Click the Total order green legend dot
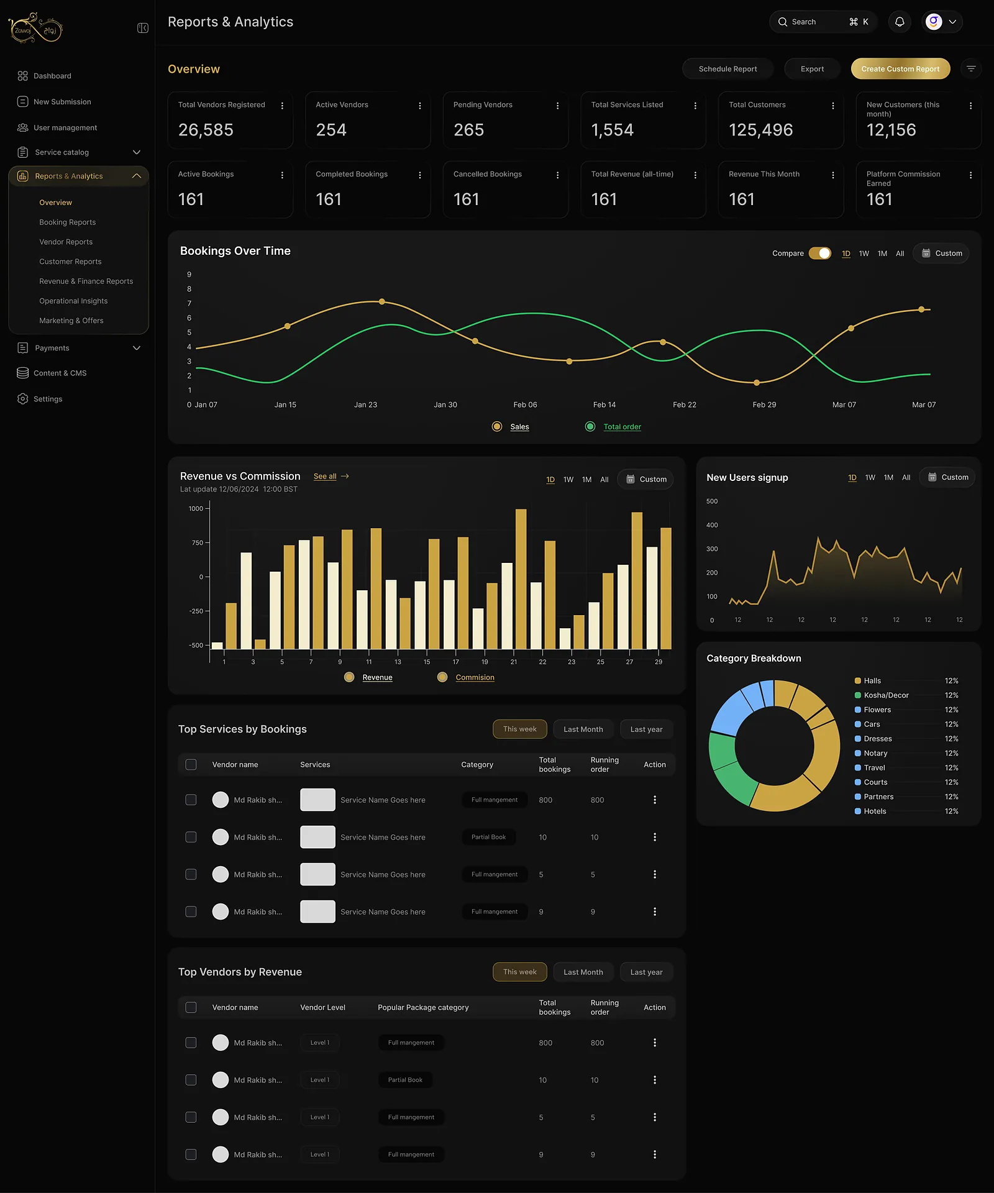Viewport: 994px width, 1193px height. point(590,426)
